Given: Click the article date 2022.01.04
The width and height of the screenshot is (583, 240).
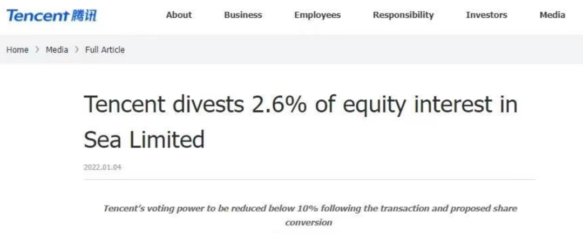Looking at the screenshot, I should [x=103, y=167].
